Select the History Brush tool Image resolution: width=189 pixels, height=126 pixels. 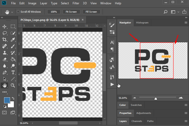(13, 53)
